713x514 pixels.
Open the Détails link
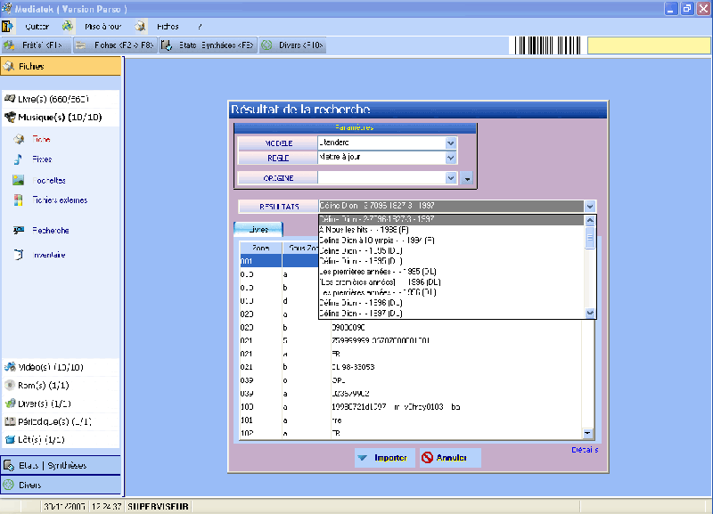(x=585, y=450)
